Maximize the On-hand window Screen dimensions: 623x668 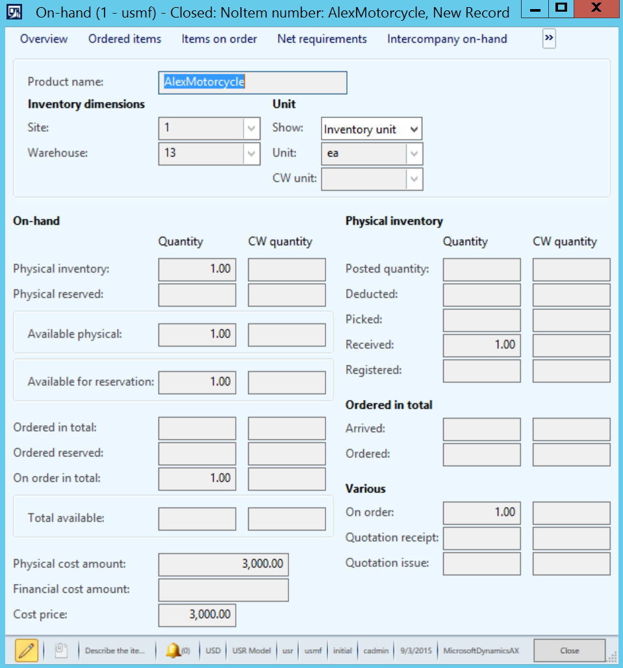561,8
